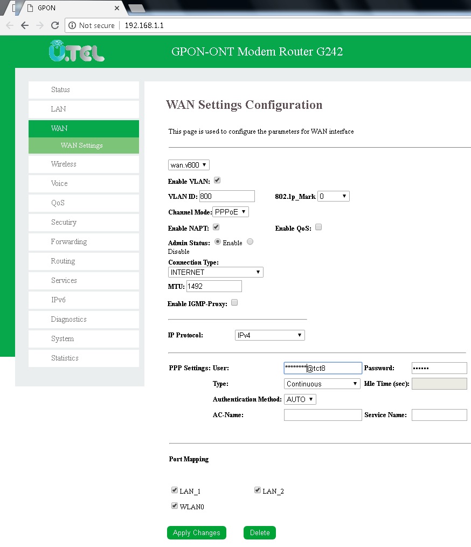
Task: Click the browser forward arrow
Action: click(39, 25)
